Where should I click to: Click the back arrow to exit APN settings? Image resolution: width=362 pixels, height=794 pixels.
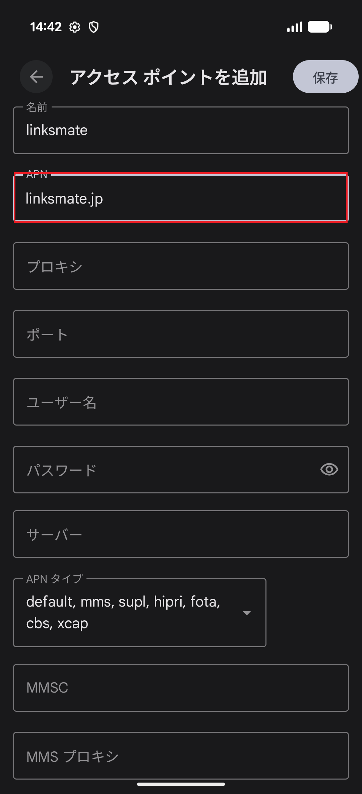[x=36, y=77]
